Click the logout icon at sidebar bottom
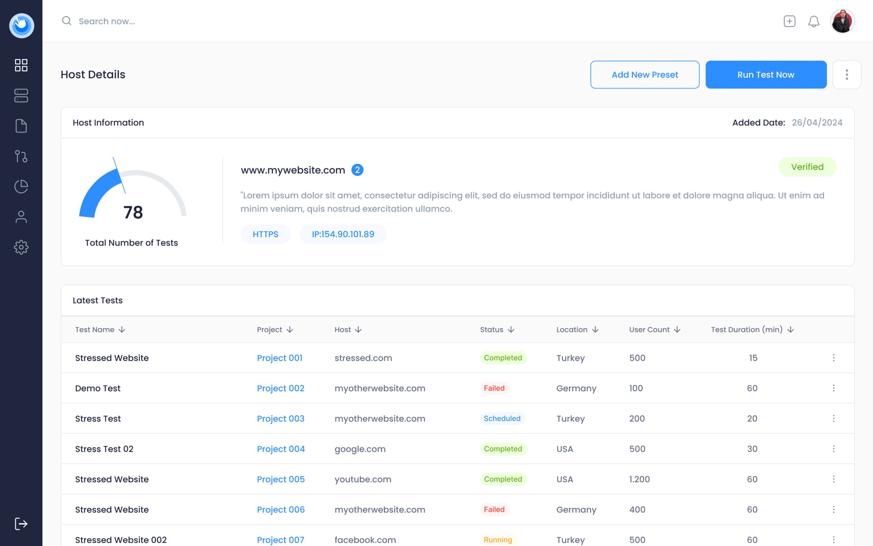 (x=21, y=523)
